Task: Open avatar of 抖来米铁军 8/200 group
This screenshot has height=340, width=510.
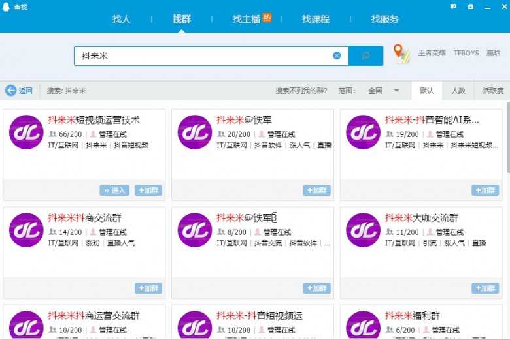Action: pos(195,230)
